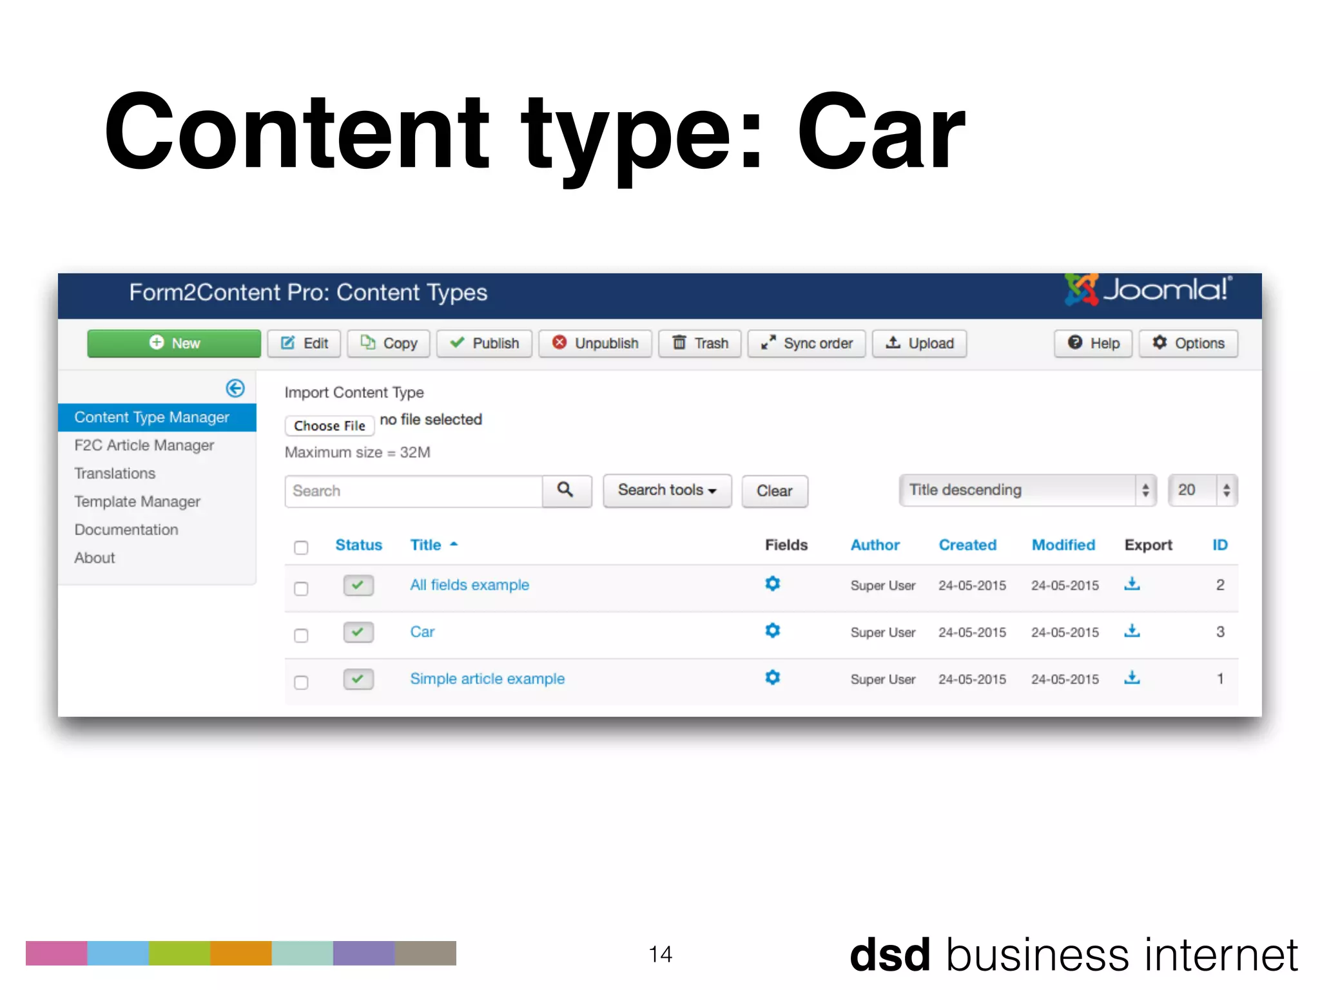Toggle published status of Simple article example

[358, 679]
